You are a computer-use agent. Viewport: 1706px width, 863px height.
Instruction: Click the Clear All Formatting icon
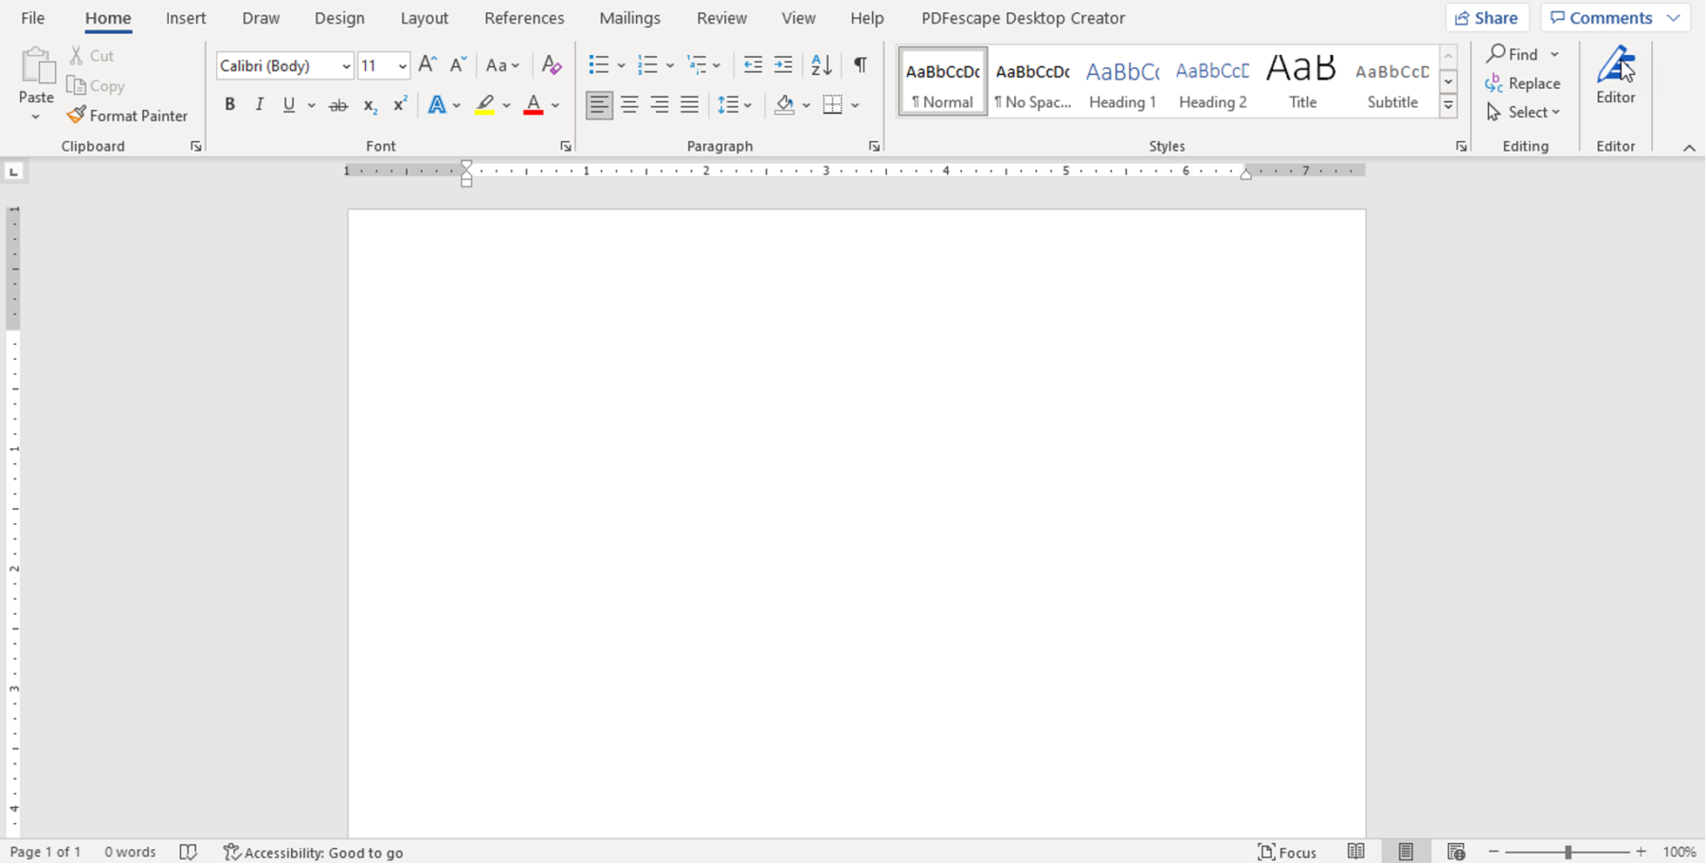551,65
